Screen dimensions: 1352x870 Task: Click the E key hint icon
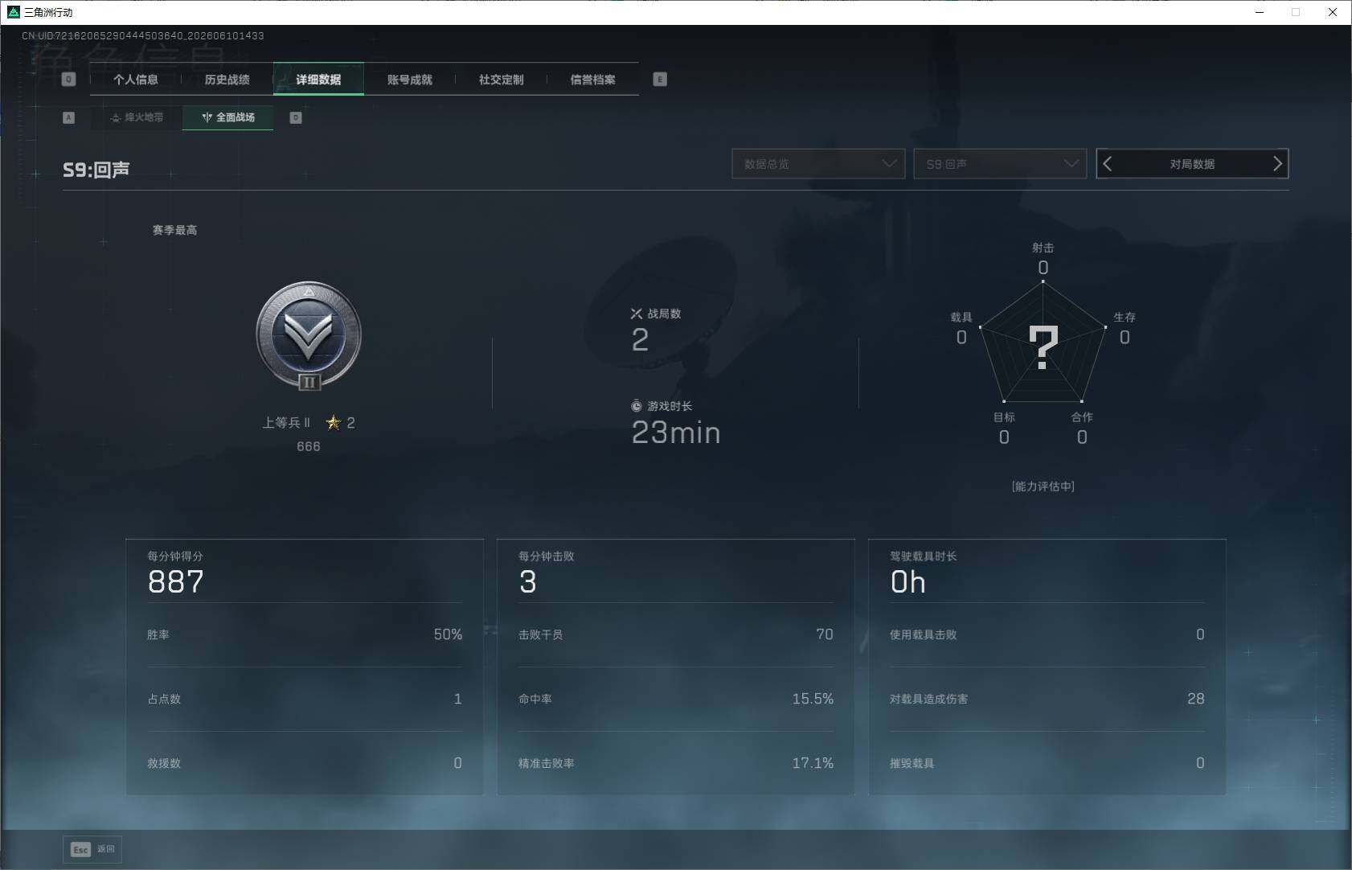click(x=660, y=80)
